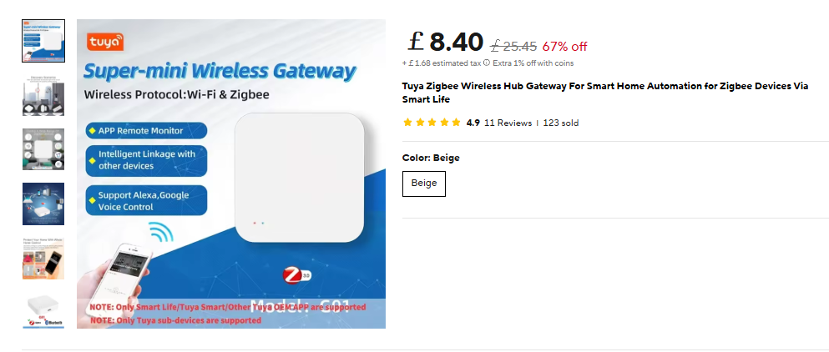Viewport: 829px width, 352px height.
Task: Click the 67% off discount label
Action: tap(564, 47)
